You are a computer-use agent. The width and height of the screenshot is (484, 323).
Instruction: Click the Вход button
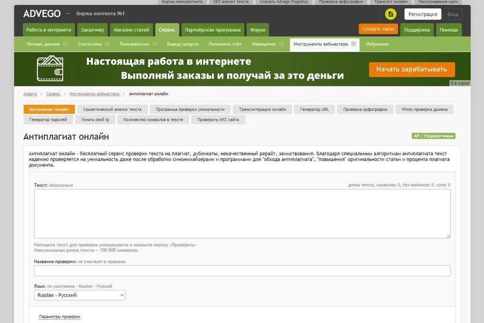[452, 14]
